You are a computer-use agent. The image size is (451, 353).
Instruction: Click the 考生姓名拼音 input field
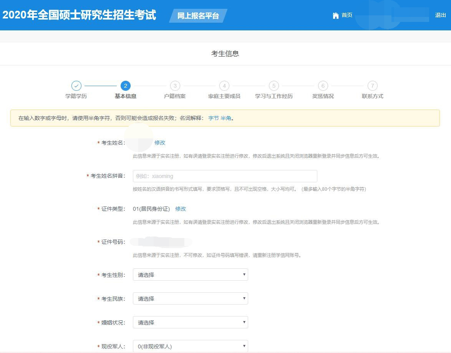[224, 176]
